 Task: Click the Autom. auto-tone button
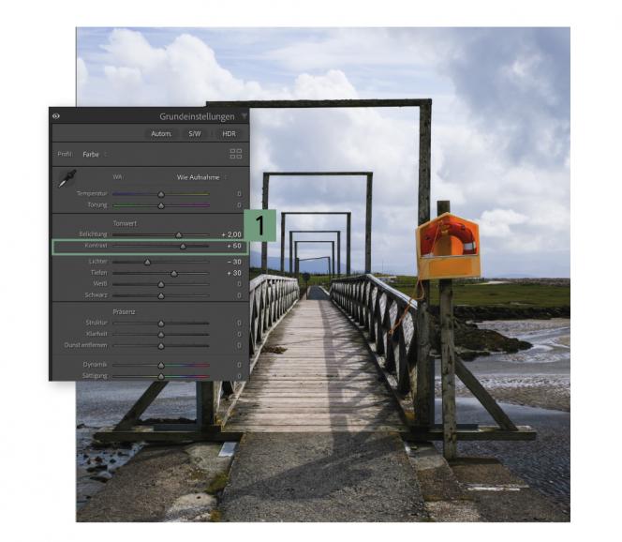click(x=161, y=134)
